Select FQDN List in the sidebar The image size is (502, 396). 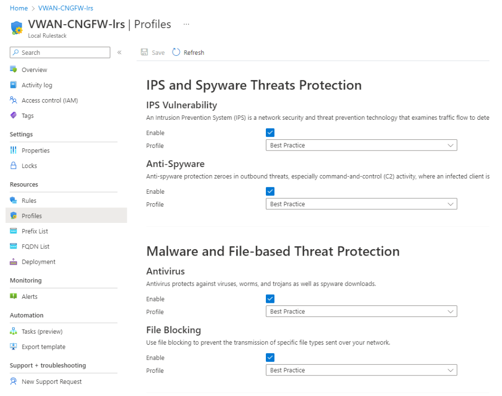[x=35, y=247]
